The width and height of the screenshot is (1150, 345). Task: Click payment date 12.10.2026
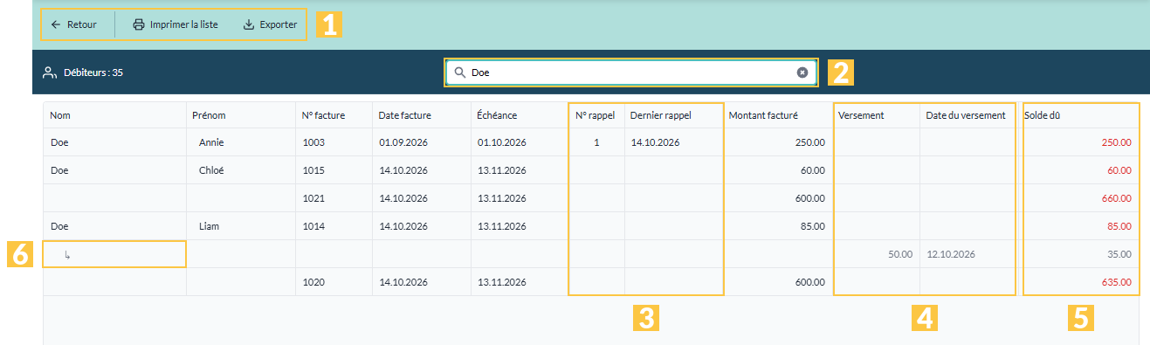[952, 254]
